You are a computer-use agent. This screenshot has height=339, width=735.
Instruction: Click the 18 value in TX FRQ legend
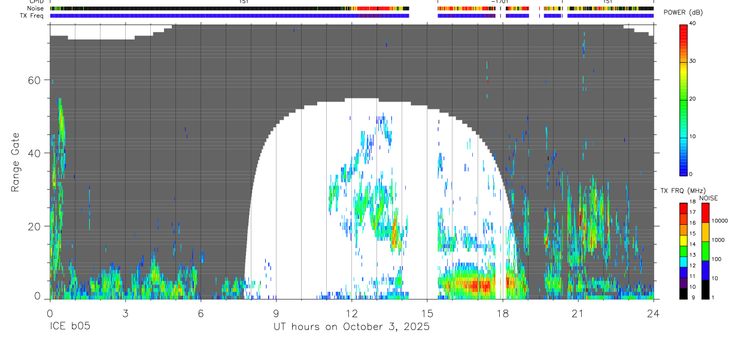click(693, 203)
